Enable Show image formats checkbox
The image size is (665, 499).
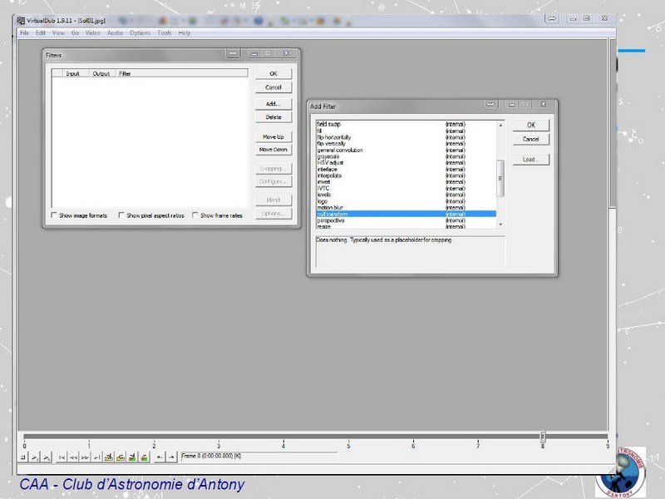55,215
